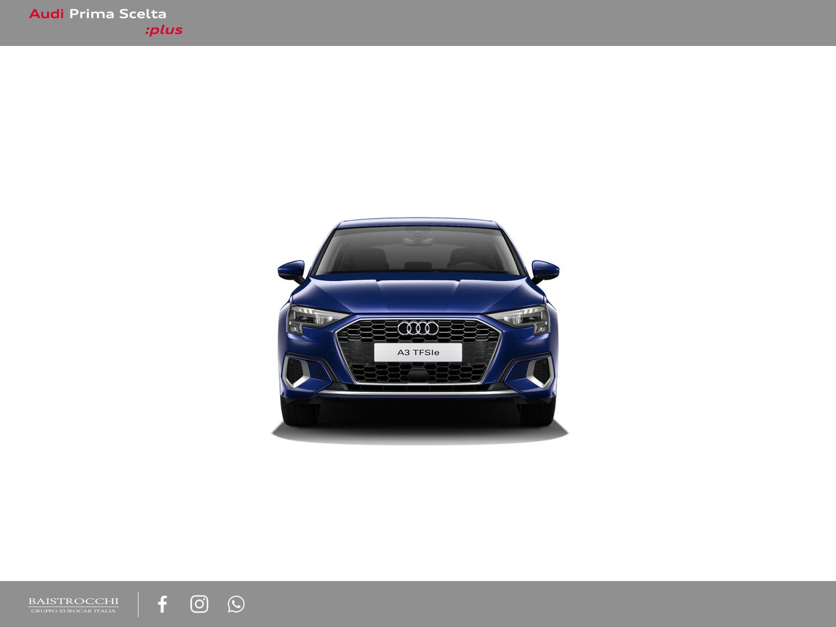836x627 pixels.
Task: Open the Facebook icon link
Action: [162, 604]
